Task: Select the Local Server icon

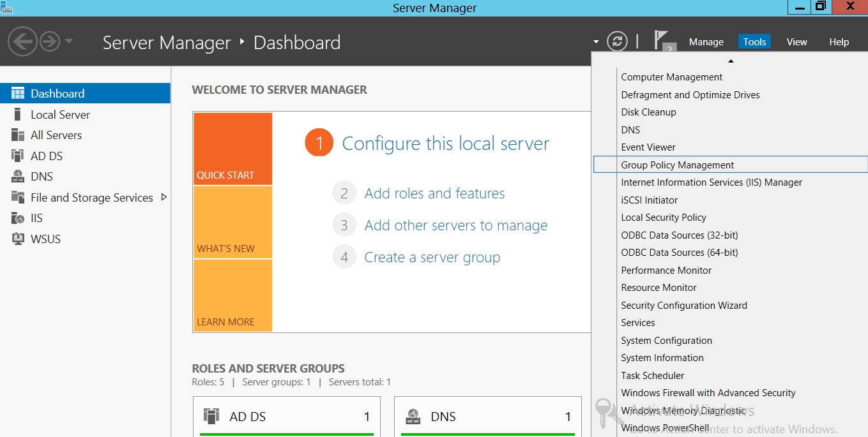Action: (x=18, y=114)
